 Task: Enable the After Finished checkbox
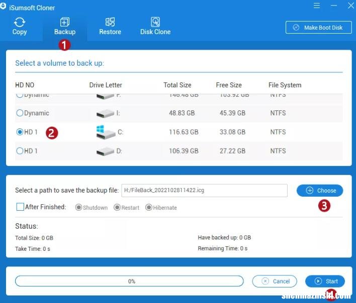tap(20, 207)
